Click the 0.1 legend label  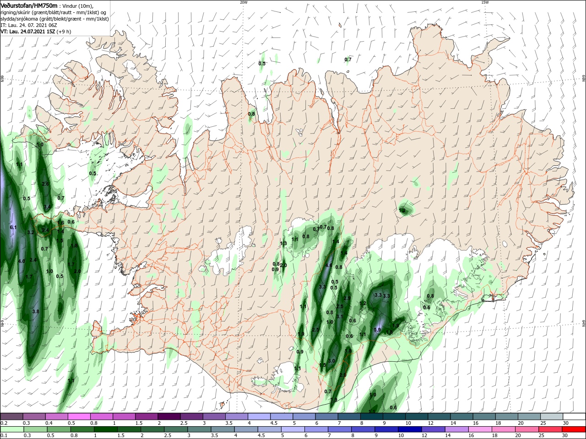pos(4,435)
